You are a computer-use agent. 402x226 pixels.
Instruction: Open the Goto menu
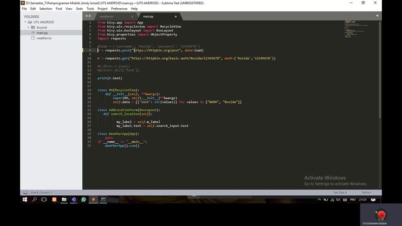click(80, 9)
